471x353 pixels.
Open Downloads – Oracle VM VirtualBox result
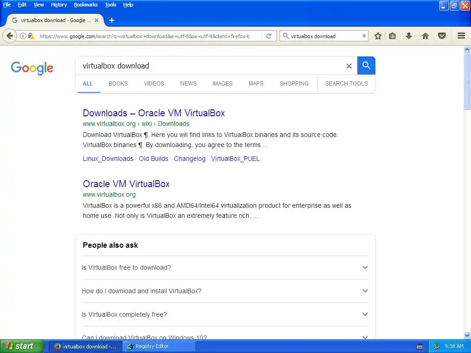[x=154, y=113]
